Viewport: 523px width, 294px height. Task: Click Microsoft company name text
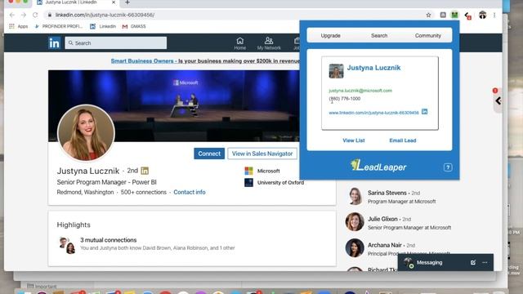(269, 171)
